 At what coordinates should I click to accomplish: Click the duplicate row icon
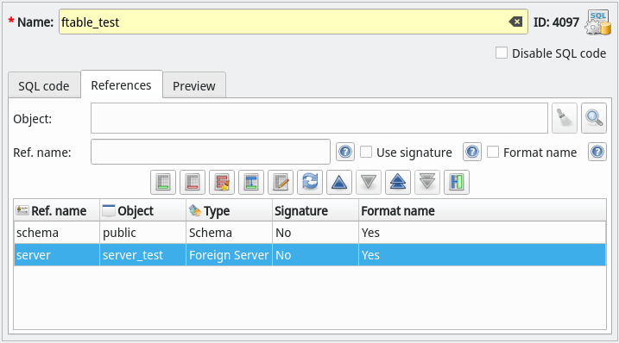click(251, 182)
